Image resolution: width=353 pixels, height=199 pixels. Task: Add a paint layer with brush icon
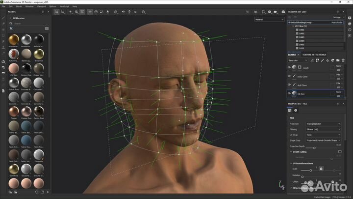click(323, 60)
